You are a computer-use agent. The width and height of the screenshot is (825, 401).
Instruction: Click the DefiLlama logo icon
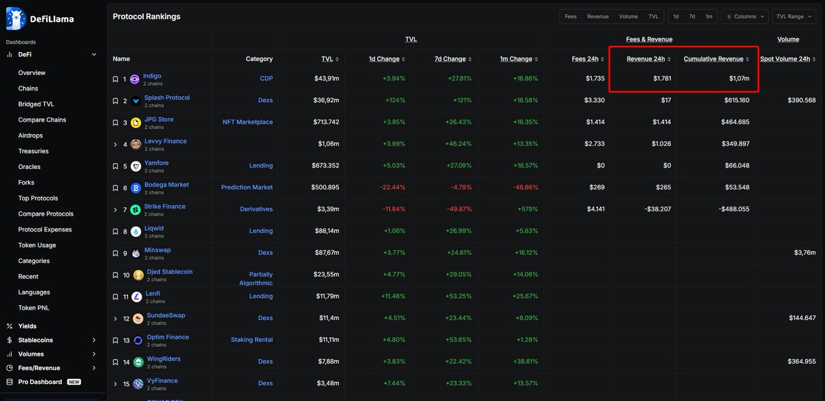15,19
